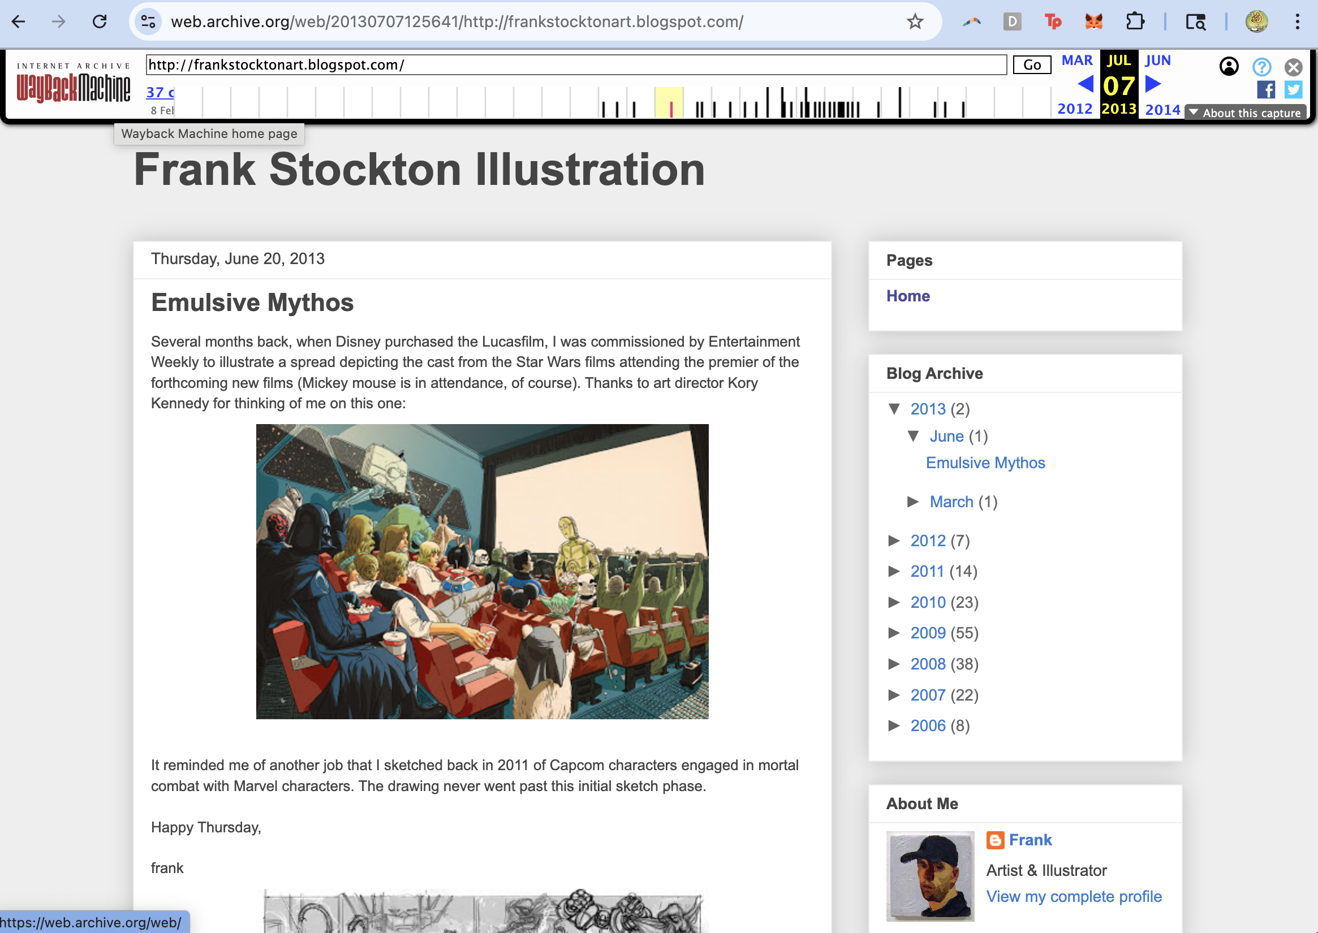Open the Emulsive Mythos post link
Viewport: 1318px width, 933px height.
(x=985, y=463)
